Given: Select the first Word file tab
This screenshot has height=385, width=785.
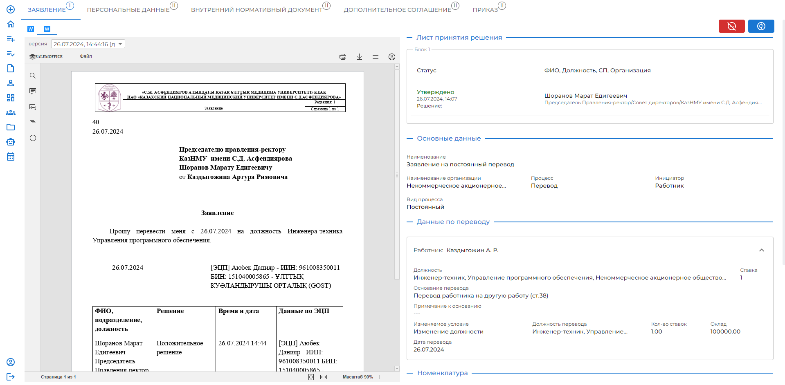Looking at the screenshot, I should (31, 29).
